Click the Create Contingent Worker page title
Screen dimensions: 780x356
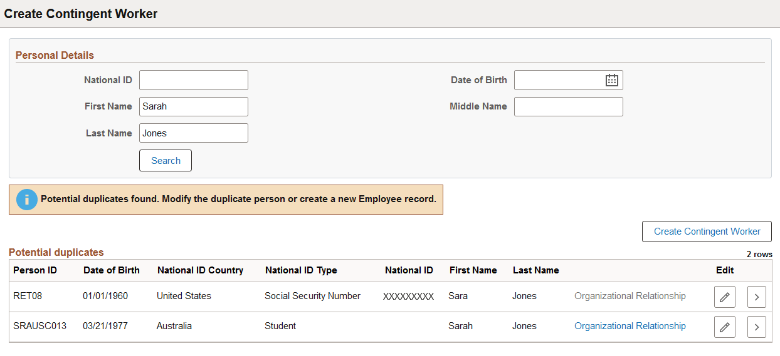[81, 14]
